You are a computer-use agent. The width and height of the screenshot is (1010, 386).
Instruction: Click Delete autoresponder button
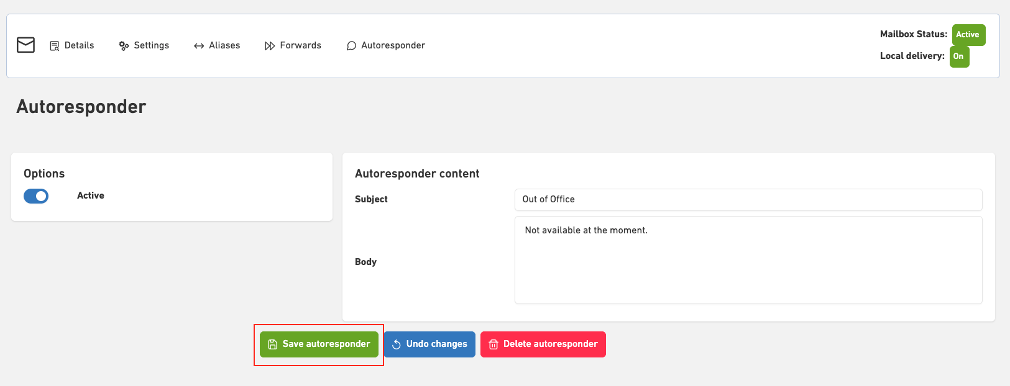point(543,344)
